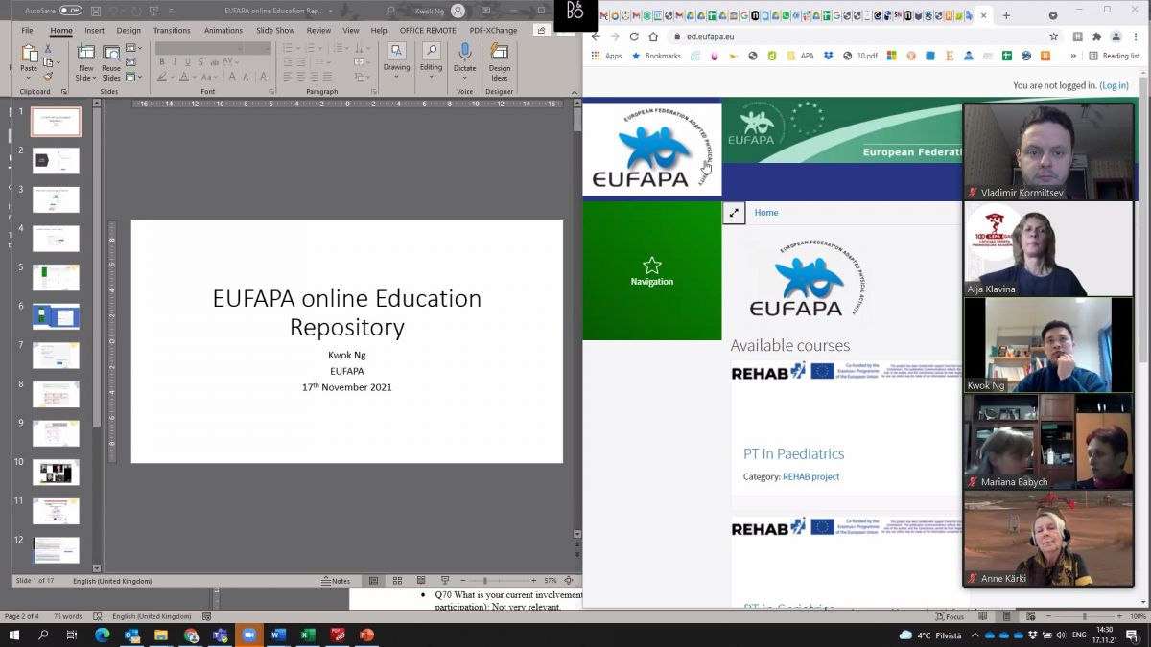1151x647 pixels.
Task: Expand the Paste options arrow
Action: pos(29,76)
